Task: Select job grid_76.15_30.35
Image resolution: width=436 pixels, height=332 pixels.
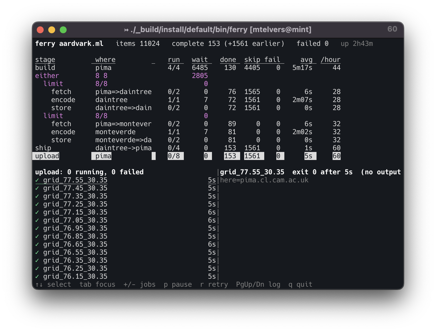Action: point(126,276)
